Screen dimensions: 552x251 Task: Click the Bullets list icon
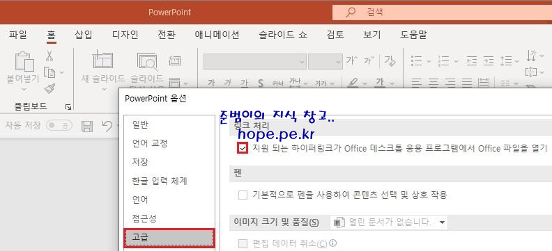pos(417,61)
